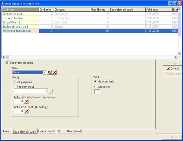Open the Season Ticket tab
The width and height of the screenshot is (183, 141).
(47, 131)
